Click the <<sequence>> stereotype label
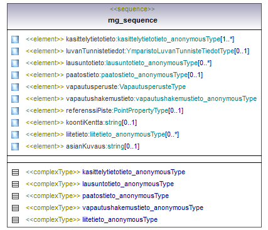 [132, 9]
